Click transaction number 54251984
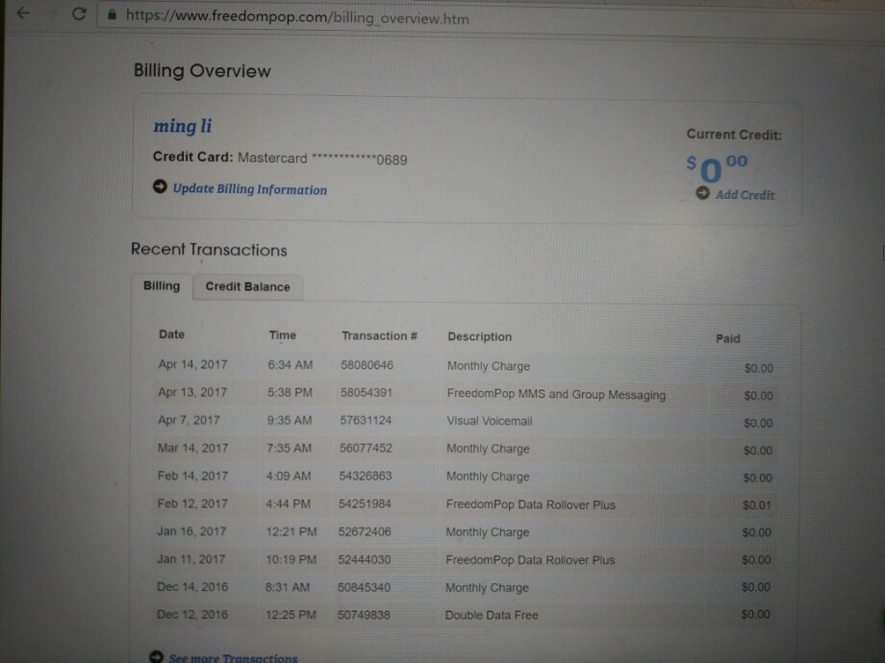Screen dimensions: 885x663 pyautogui.click(x=365, y=503)
